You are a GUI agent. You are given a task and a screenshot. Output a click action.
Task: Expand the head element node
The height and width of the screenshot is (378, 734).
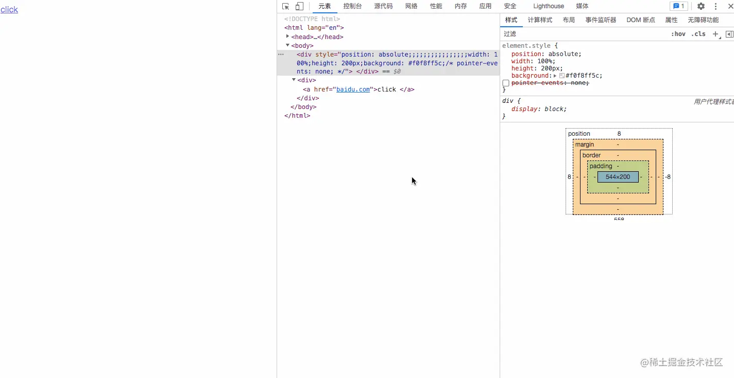(x=287, y=37)
